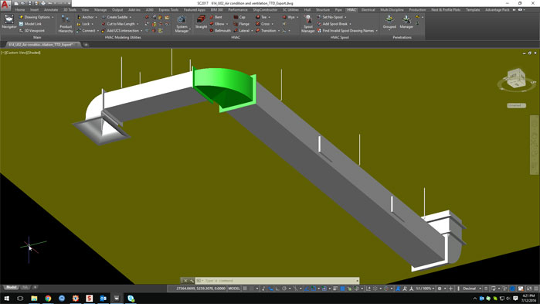Open Outlook from taskbar
The width and height of the screenshot is (540, 304).
pyautogui.click(x=103, y=298)
